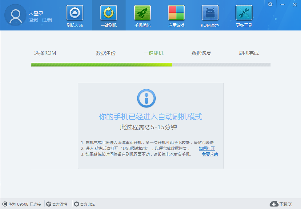Open settings gear in title bar

pos(270,4)
